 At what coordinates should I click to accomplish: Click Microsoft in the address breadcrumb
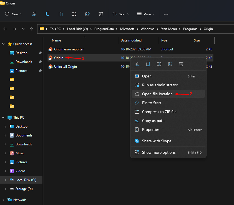click(x=127, y=29)
